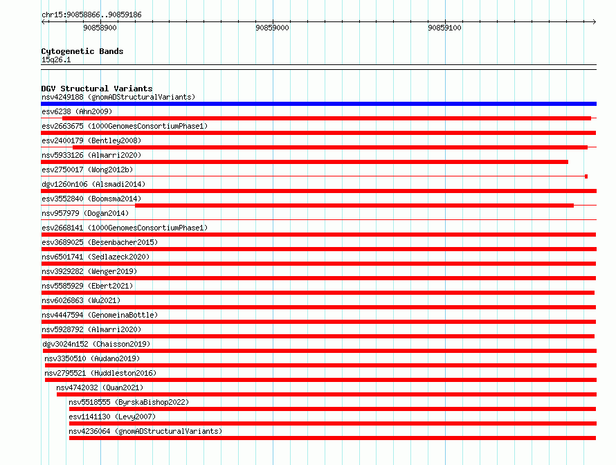Click nsv957979 (Dogan2014) label

click(85, 213)
